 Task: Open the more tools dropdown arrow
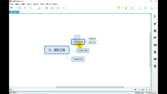coord(67,8)
